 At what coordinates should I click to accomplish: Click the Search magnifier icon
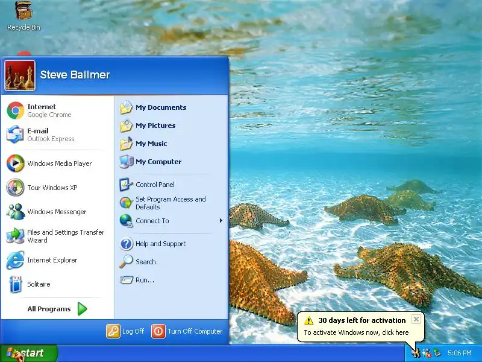click(126, 262)
